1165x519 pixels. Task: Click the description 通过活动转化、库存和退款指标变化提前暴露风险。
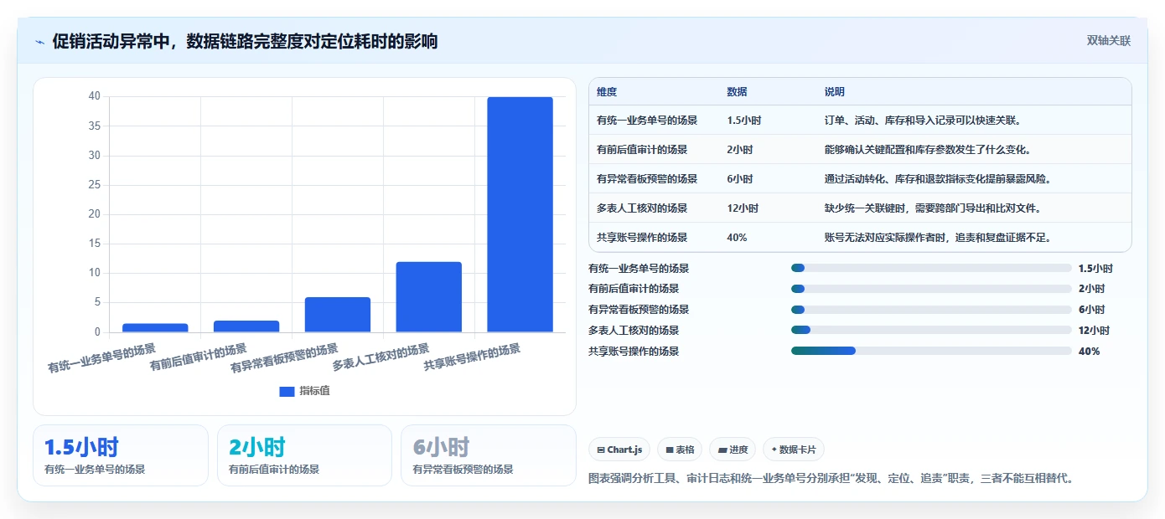point(938,179)
